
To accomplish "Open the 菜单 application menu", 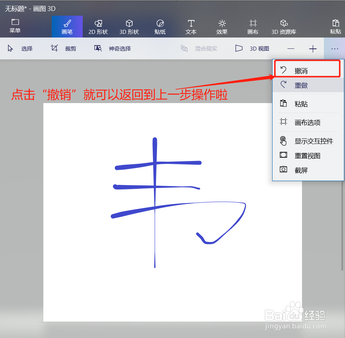I will point(15,27).
